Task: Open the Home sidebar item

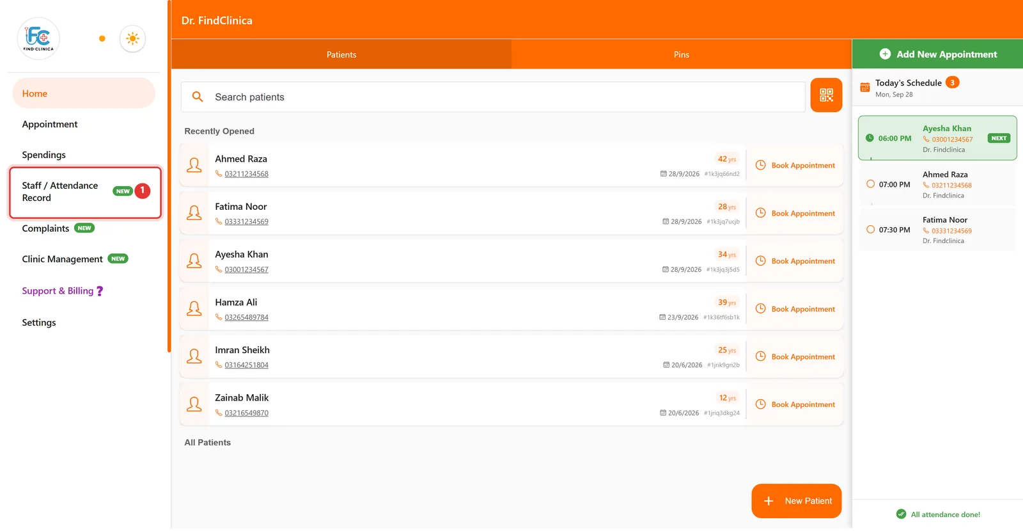Action: (x=84, y=93)
